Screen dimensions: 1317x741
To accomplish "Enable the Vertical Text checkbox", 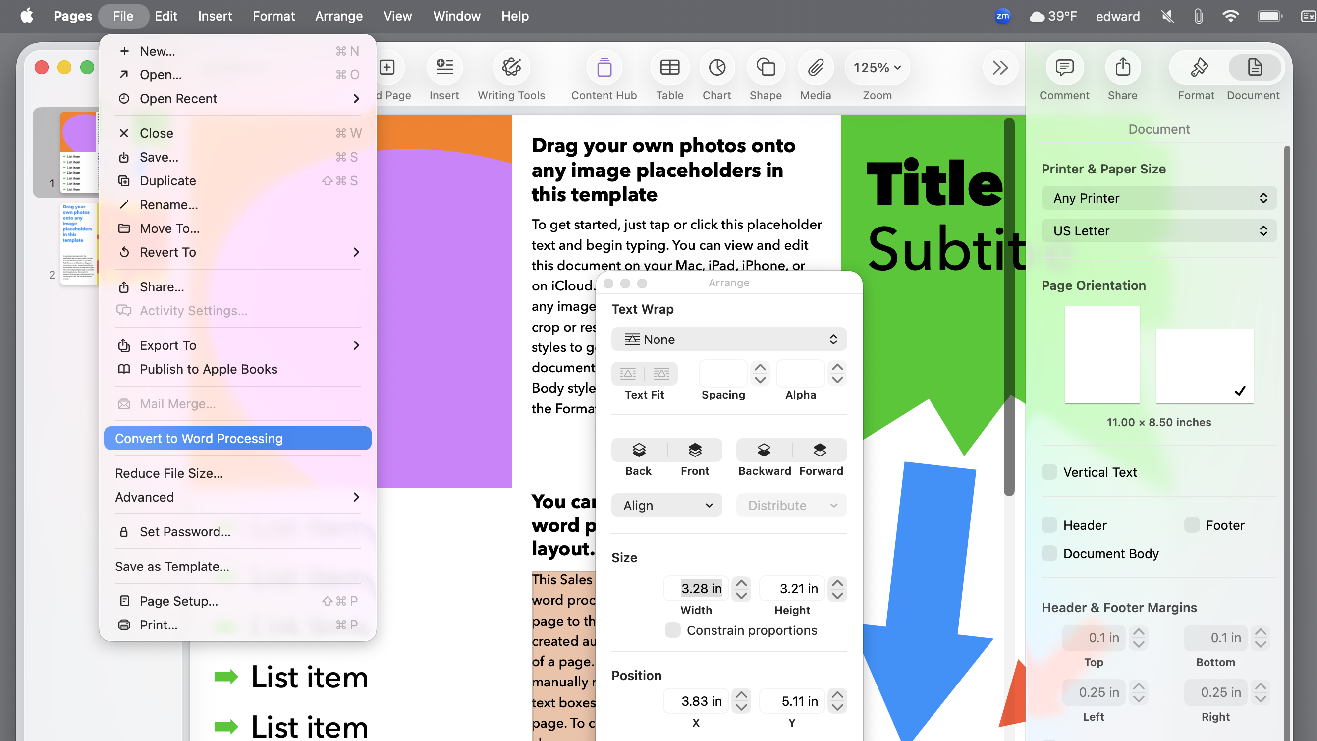I will 1049,472.
